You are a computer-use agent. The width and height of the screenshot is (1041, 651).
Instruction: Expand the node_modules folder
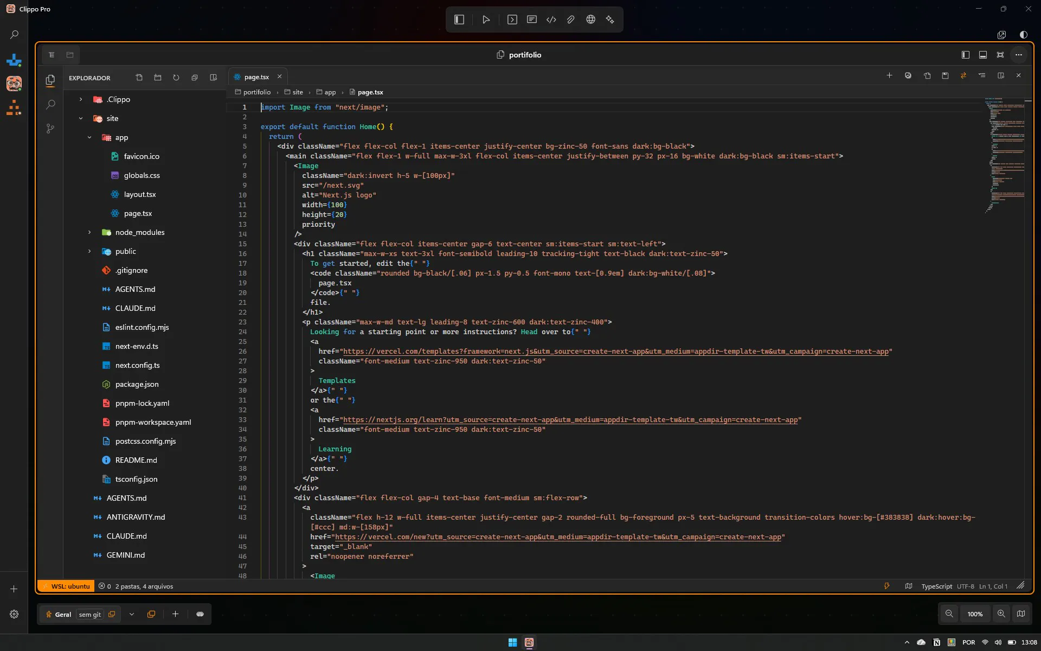pyautogui.click(x=89, y=232)
